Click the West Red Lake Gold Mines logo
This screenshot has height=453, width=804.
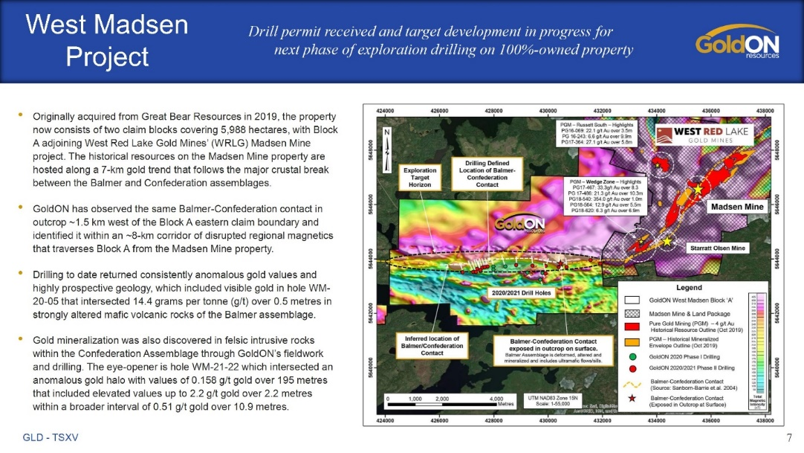tap(704, 135)
